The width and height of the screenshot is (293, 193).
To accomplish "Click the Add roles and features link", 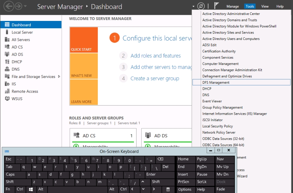I will [x=156, y=56].
